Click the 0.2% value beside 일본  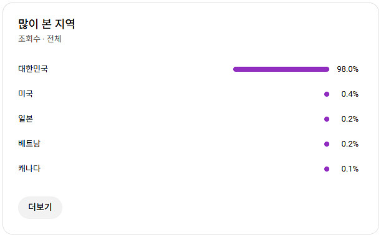(350, 119)
